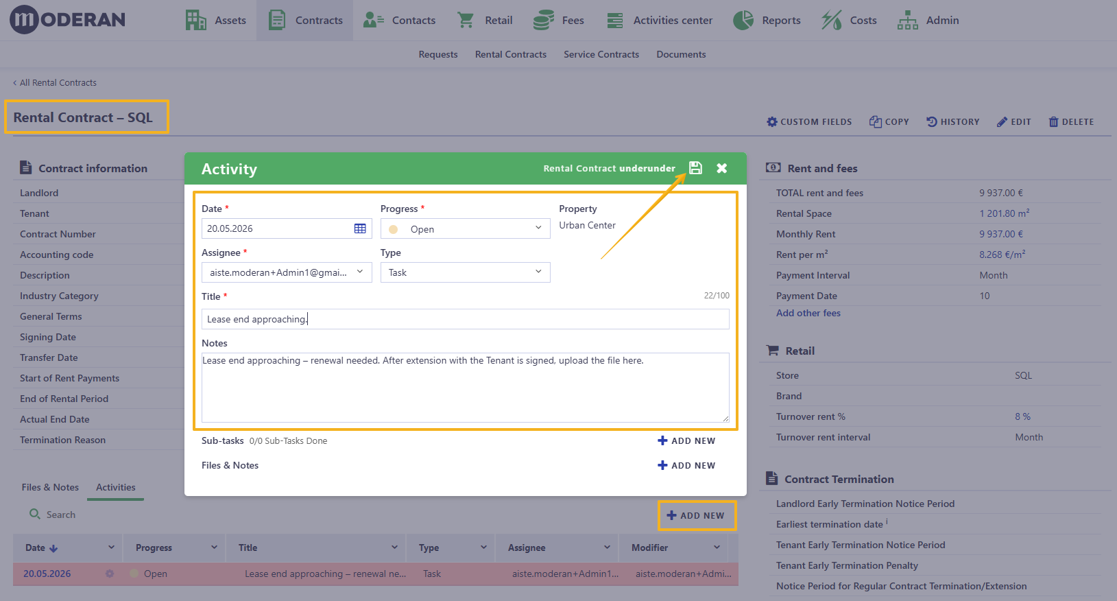Switch to the Requests submenu
Viewport: 1117px width, 601px height.
438,54
